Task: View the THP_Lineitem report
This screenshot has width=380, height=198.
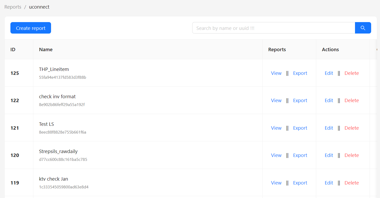Action: 276,73
